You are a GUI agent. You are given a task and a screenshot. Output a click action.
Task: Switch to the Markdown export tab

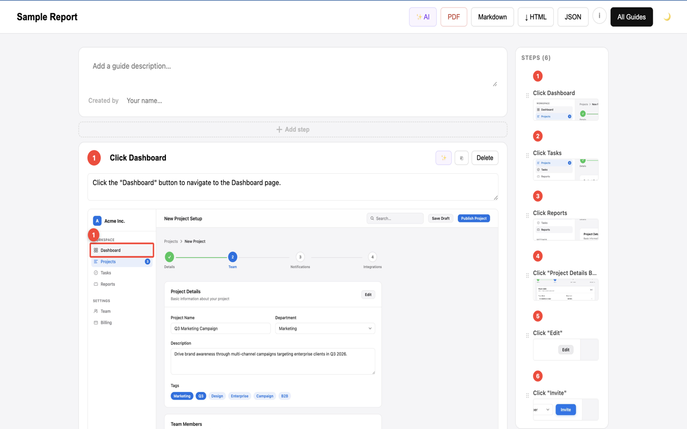click(x=492, y=17)
